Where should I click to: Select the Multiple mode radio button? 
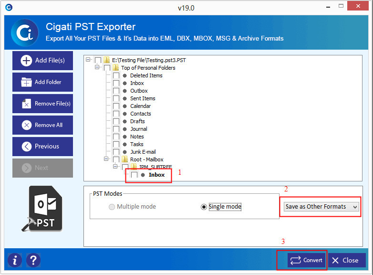112,207
